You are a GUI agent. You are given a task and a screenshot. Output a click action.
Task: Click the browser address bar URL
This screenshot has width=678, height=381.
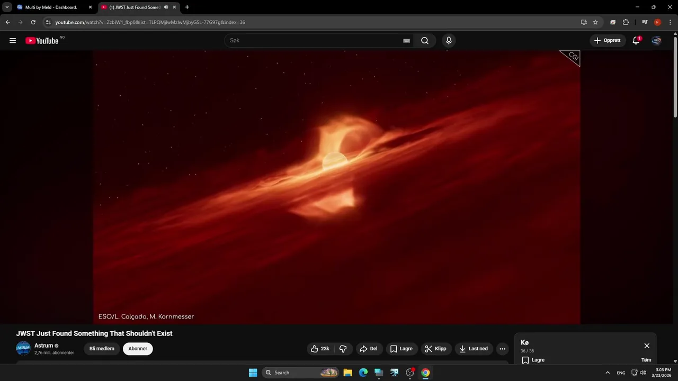(x=150, y=22)
